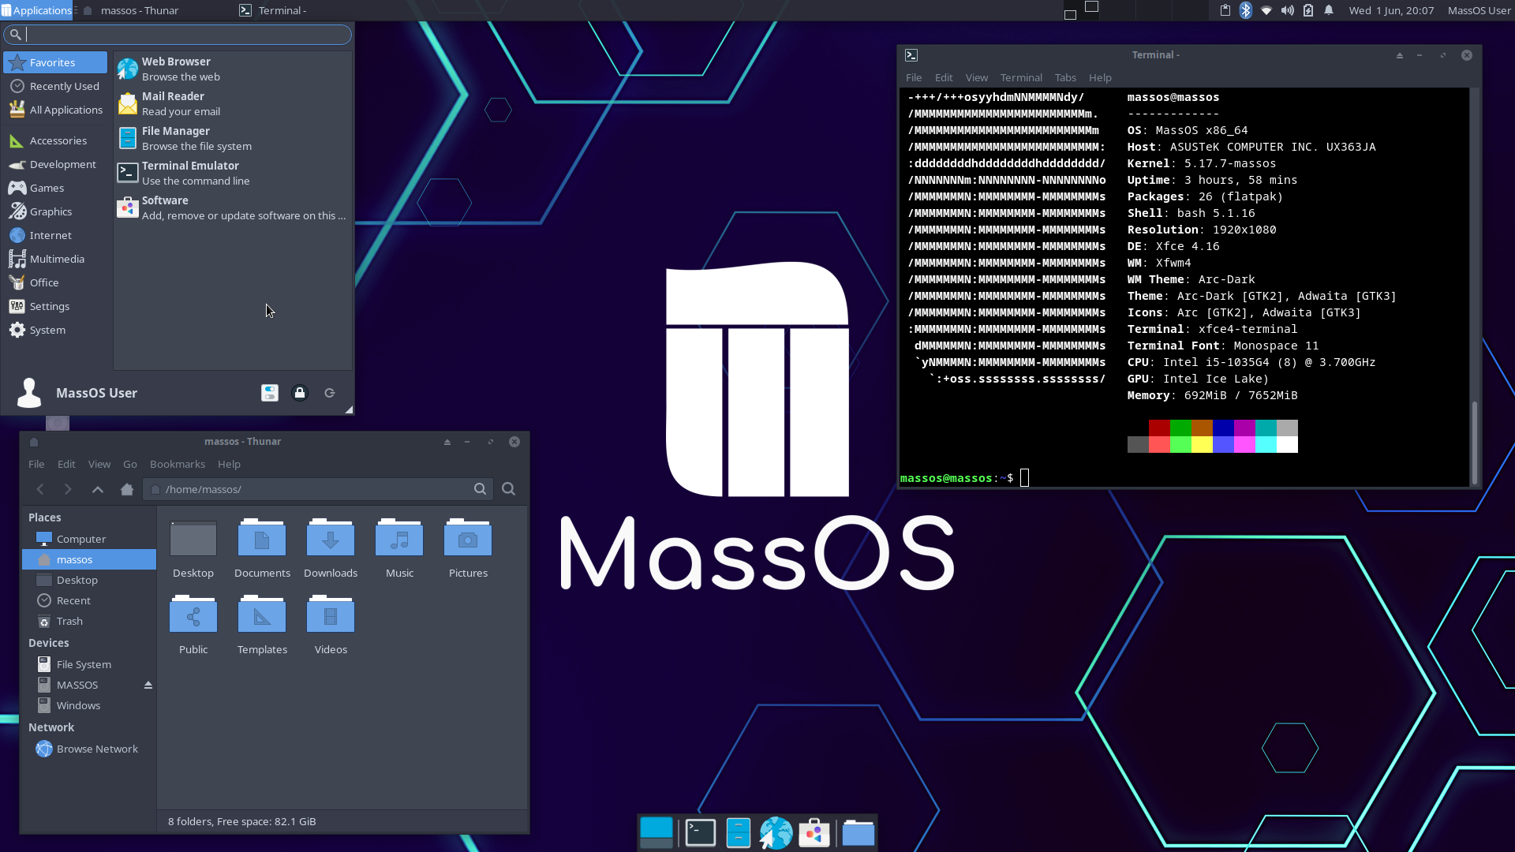Go to parent folder with up arrow

click(98, 489)
